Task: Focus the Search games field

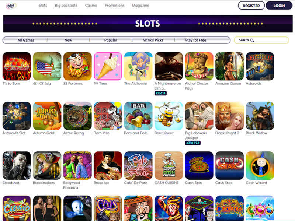Action: tap(261, 40)
